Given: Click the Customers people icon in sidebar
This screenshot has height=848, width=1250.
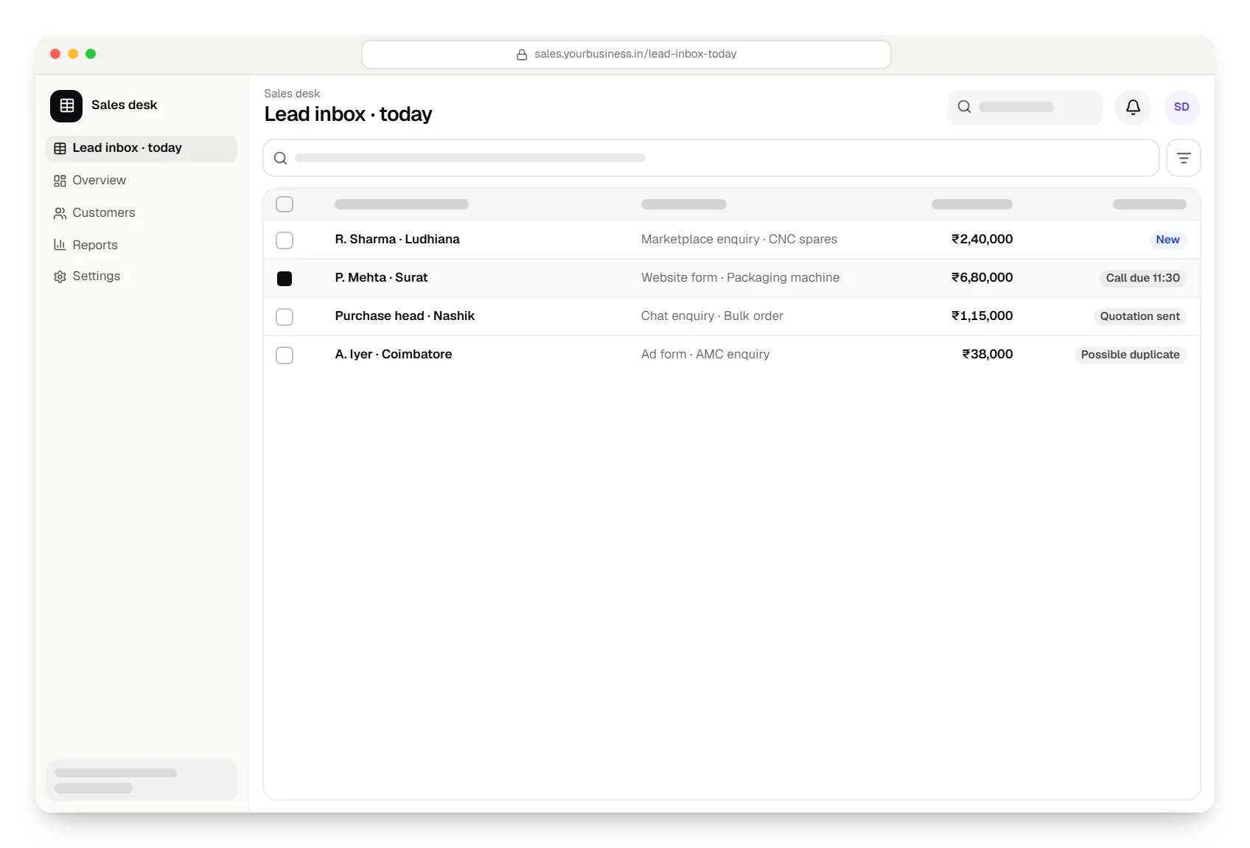Looking at the screenshot, I should (x=60, y=213).
